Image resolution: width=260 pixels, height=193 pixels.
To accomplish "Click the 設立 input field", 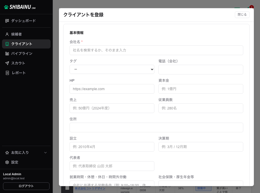I will pos(112,147).
